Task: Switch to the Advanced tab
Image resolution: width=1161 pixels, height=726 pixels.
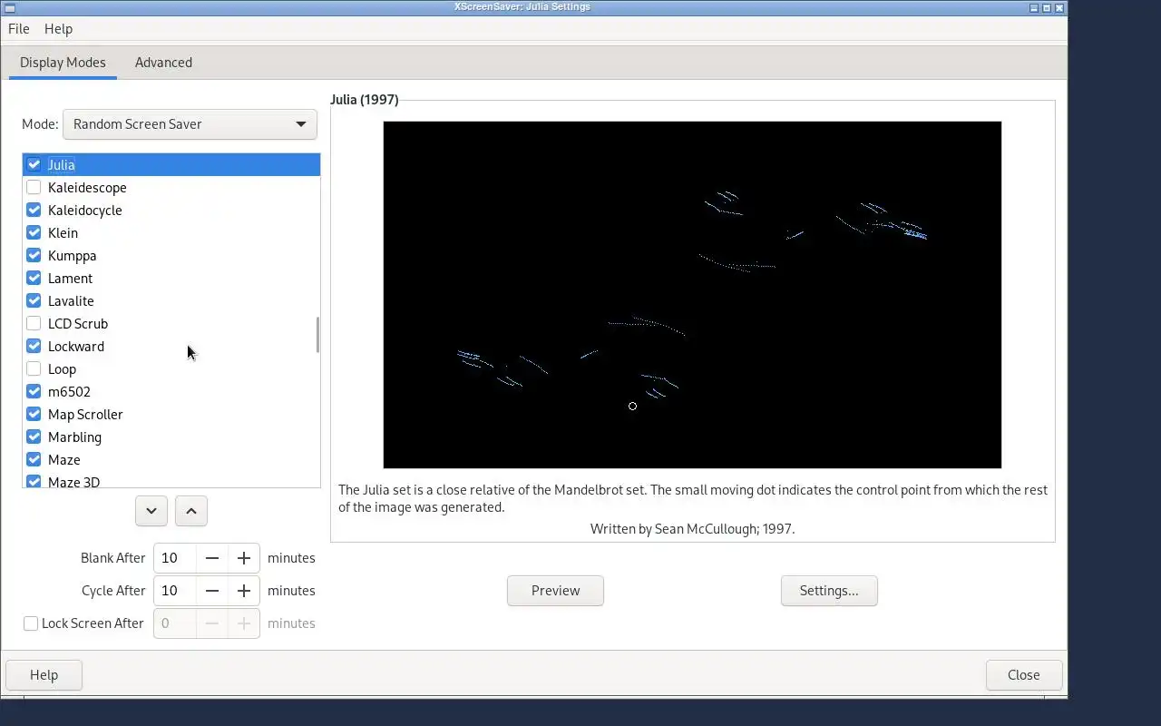Action: click(x=163, y=63)
